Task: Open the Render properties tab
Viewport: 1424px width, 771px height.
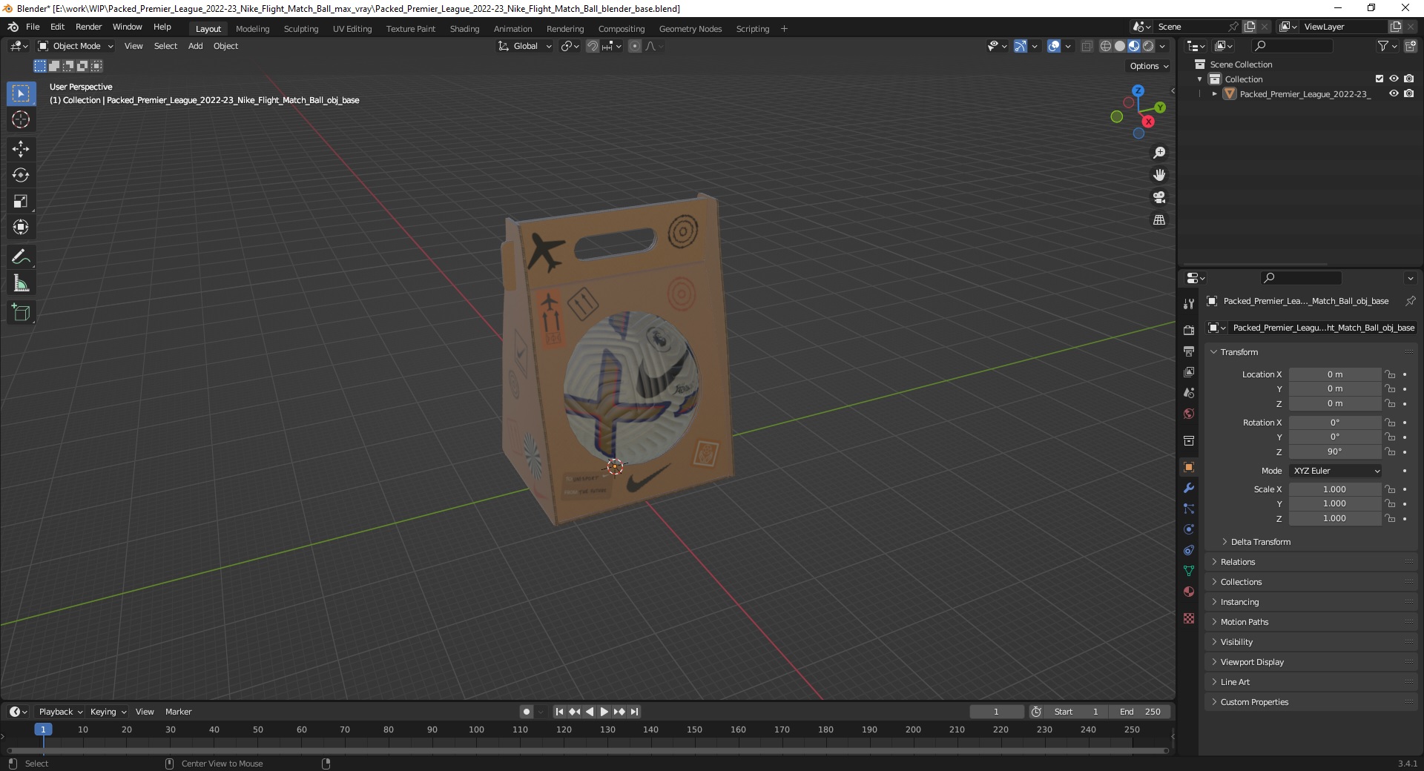Action: point(1189,330)
